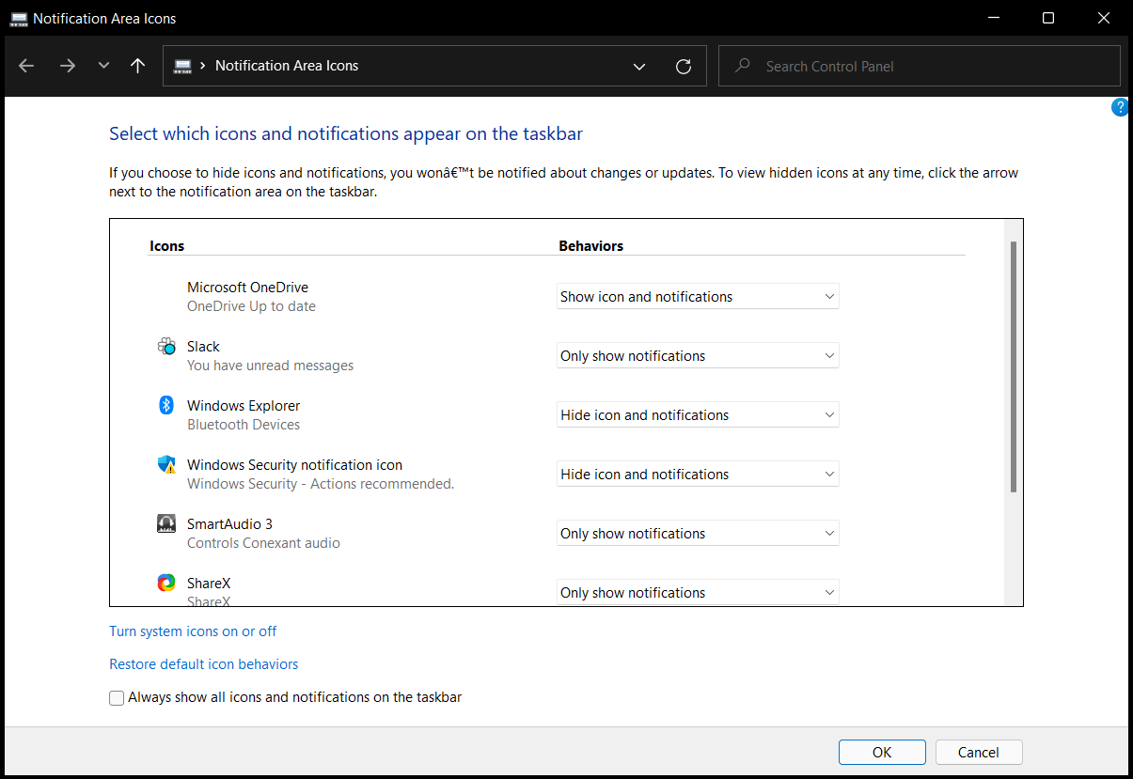Click Restore default icon behaviors link
The image size is (1133, 779).
[203, 664]
